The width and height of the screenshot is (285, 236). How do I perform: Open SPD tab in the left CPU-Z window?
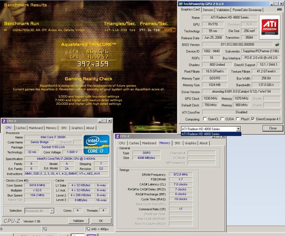click(x=64, y=128)
